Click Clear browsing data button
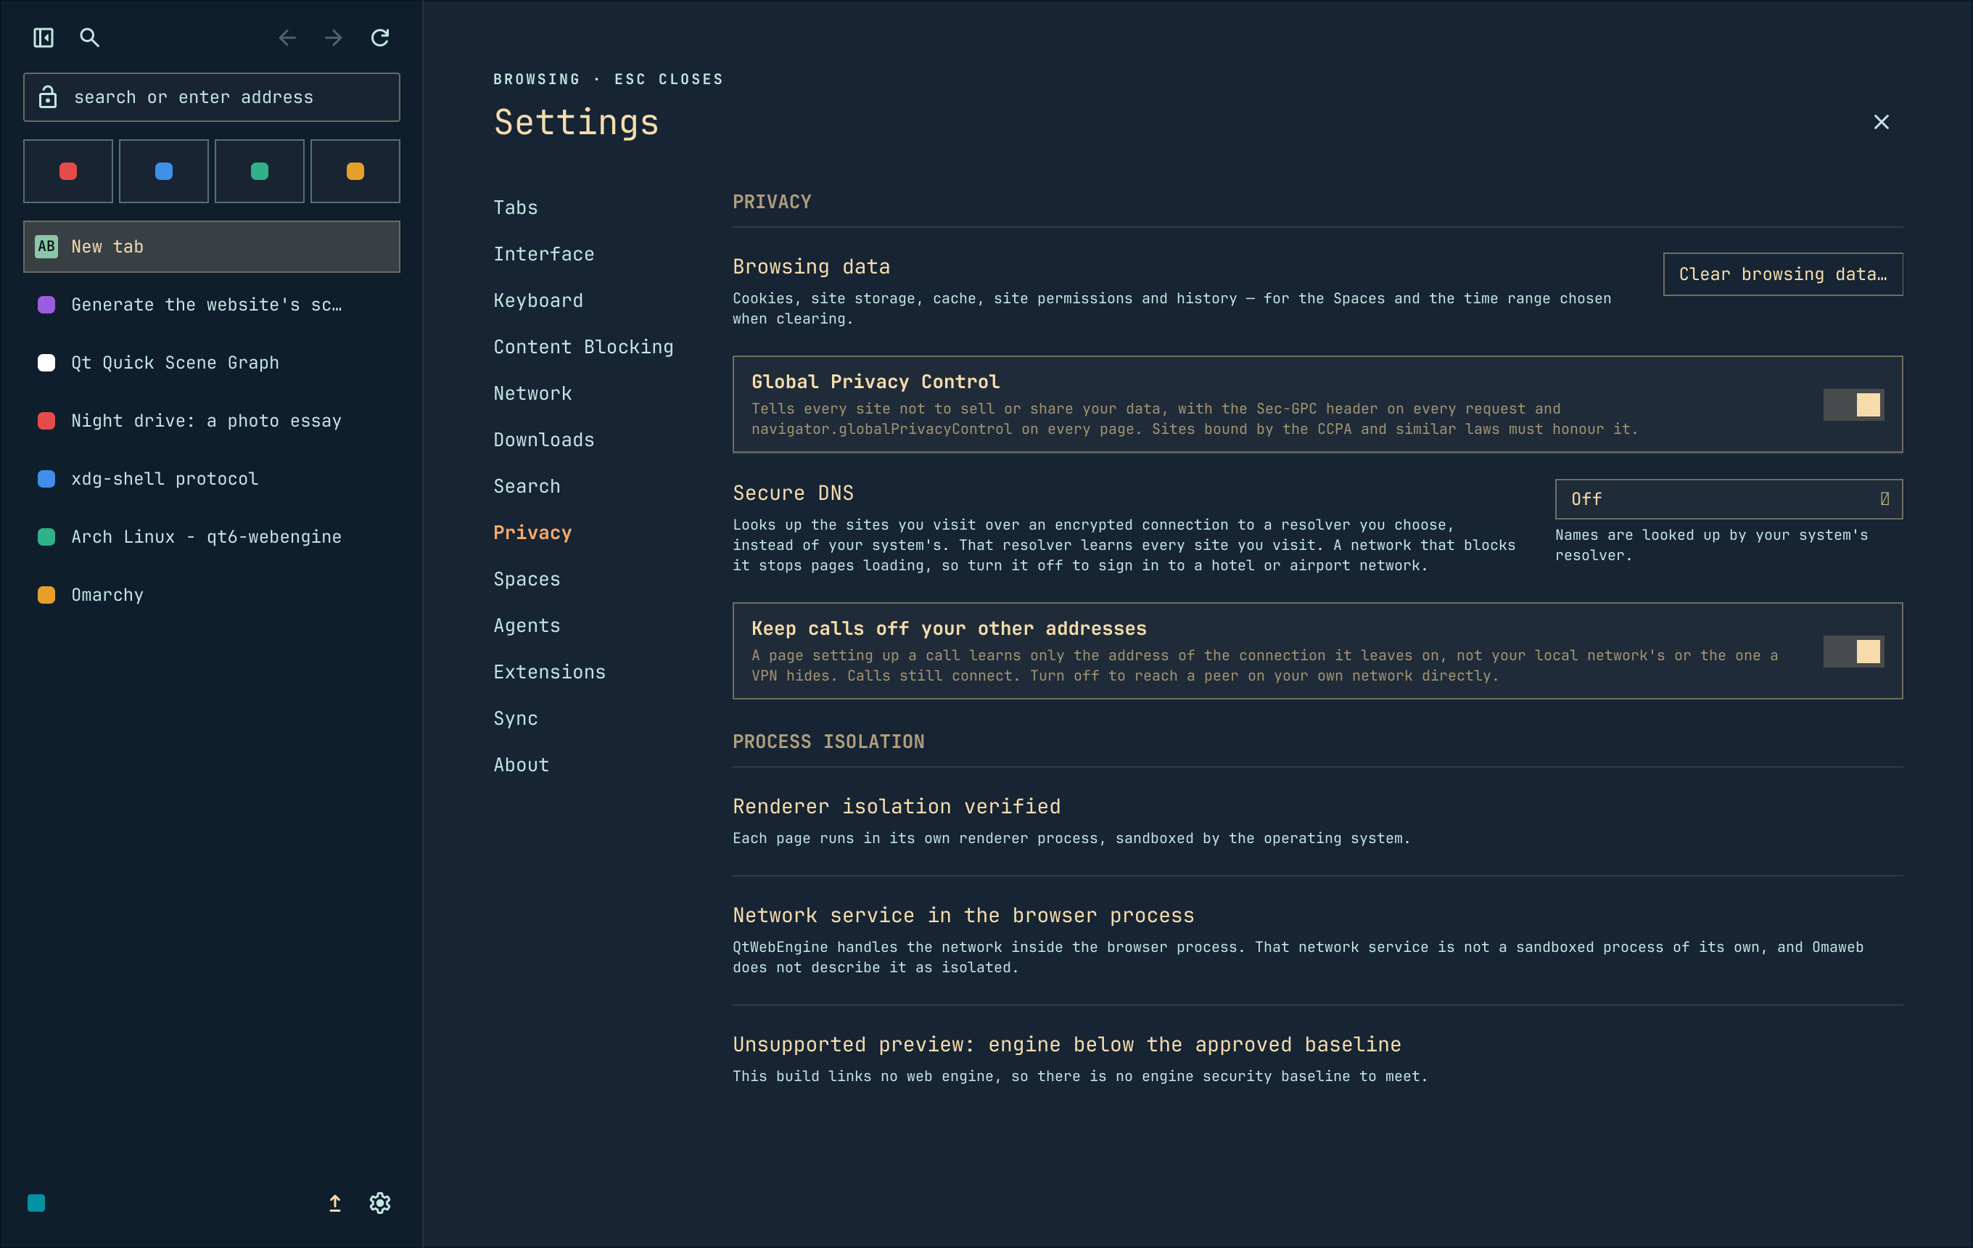 click(x=1783, y=274)
